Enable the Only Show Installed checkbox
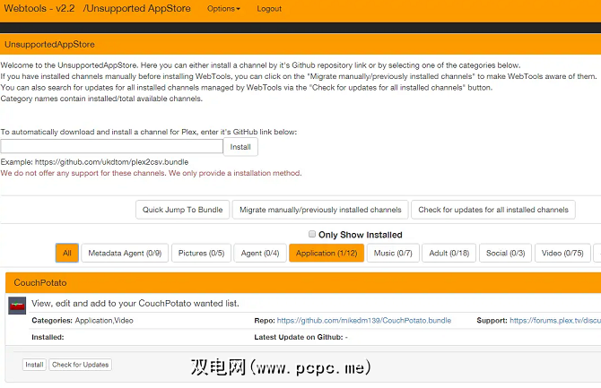 point(312,234)
